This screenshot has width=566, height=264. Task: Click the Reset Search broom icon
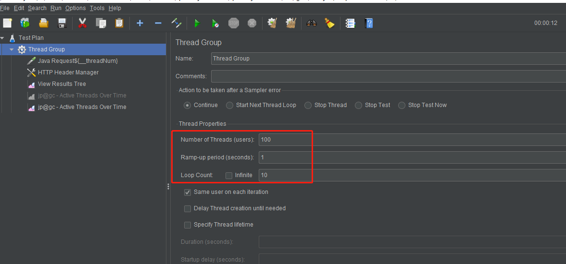pyautogui.click(x=329, y=24)
